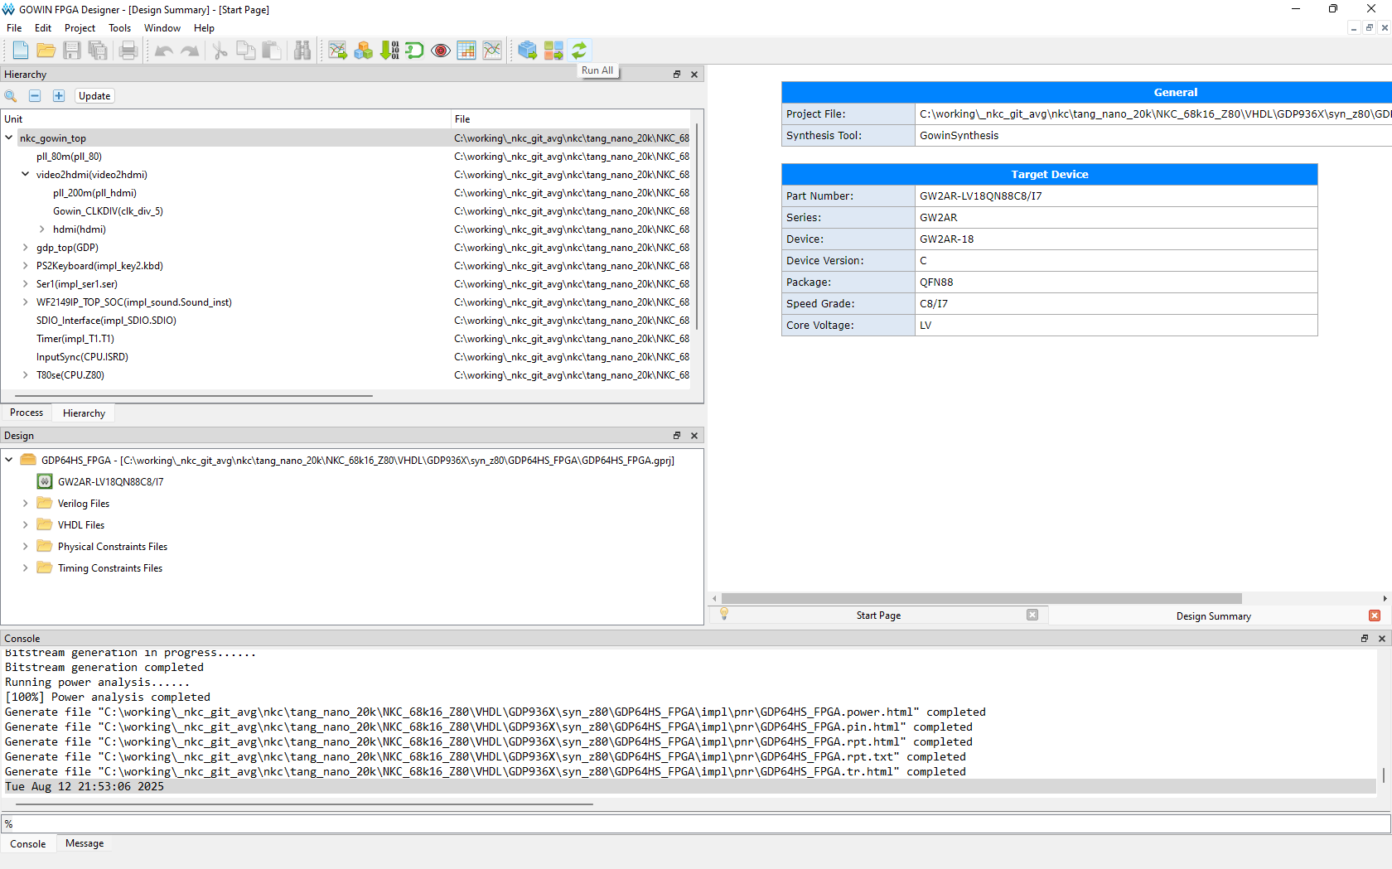Switch to the Hierarchy tab
Image resolution: width=1392 pixels, height=869 pixels.
[84, 413]
